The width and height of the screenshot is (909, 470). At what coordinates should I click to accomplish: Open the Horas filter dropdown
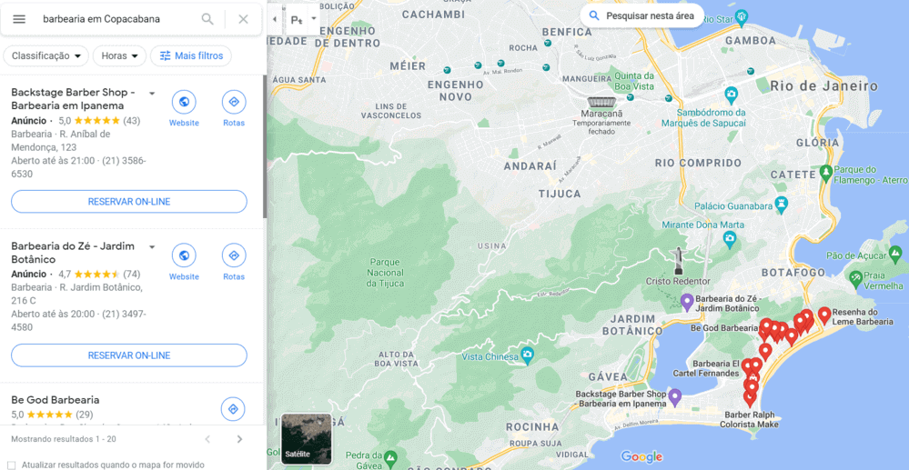[x=119, y=56]
